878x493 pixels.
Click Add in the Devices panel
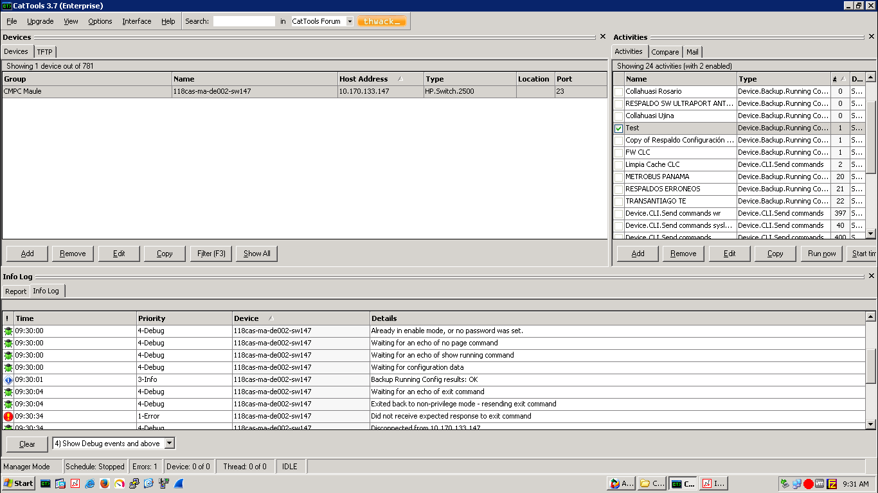(x=28, y=254)
